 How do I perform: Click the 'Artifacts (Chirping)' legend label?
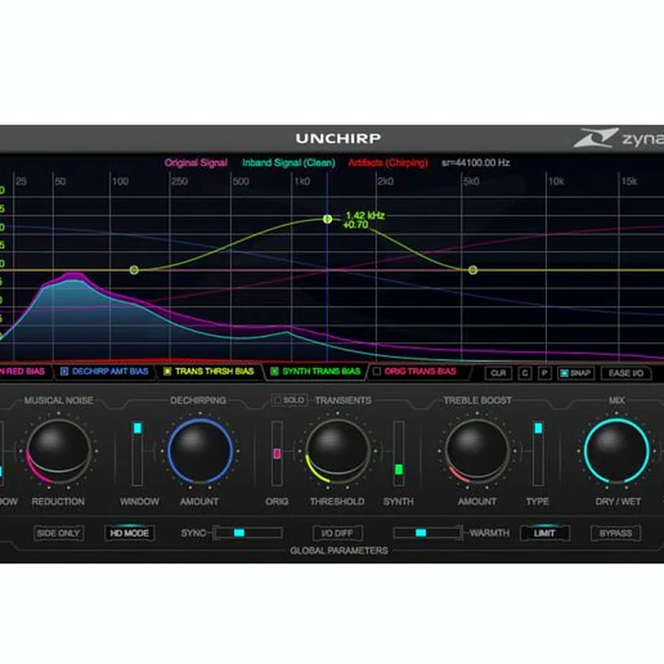tap(388, 162)
